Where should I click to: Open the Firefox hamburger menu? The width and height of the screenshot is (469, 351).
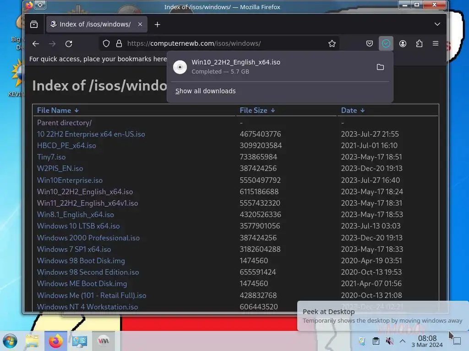436,43
